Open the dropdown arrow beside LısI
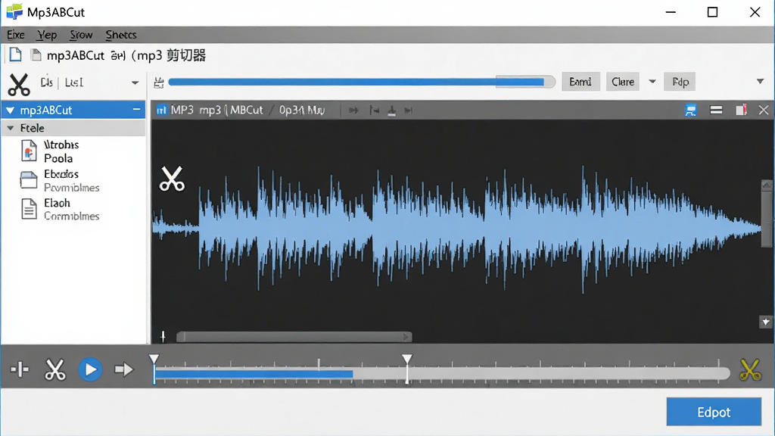The height and width of the screenshot is (436, 775). tap(135, 83)
